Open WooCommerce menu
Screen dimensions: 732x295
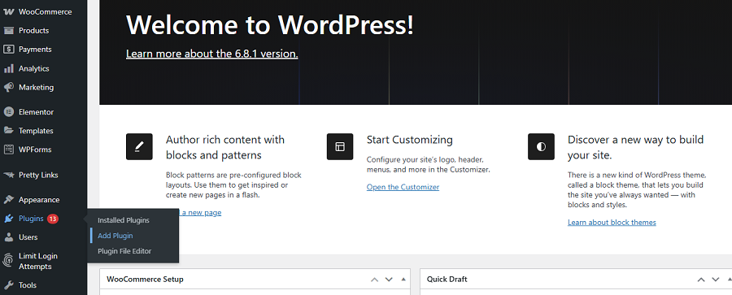[46, 11]
